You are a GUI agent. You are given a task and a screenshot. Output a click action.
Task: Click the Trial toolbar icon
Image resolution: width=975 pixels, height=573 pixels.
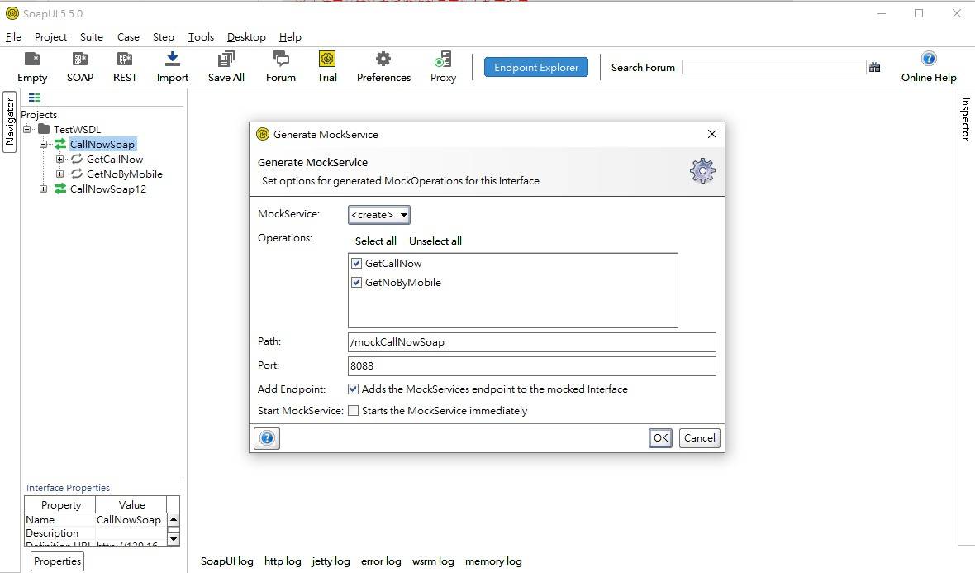click(327, 59)
